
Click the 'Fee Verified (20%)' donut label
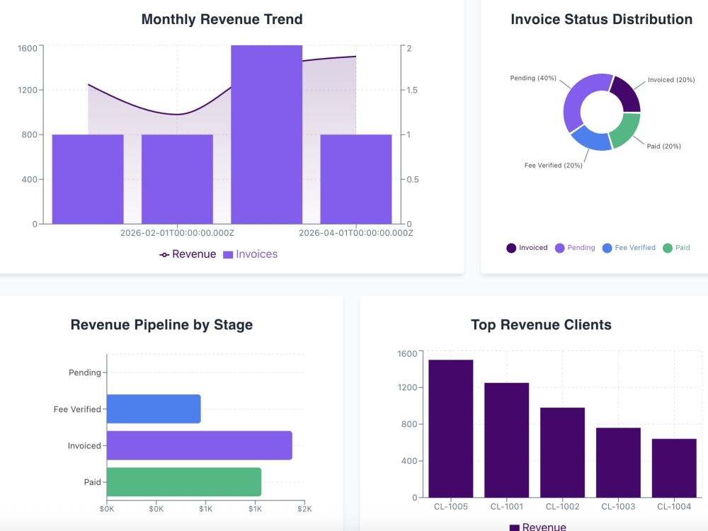pos(554,166)
